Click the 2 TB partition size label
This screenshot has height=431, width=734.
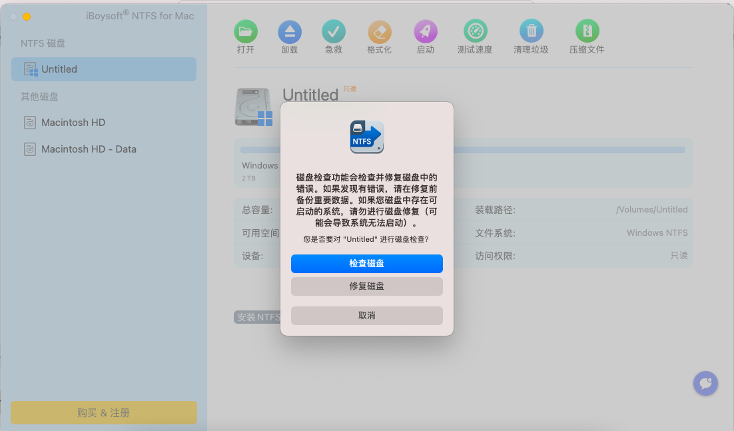pos(248,179)
